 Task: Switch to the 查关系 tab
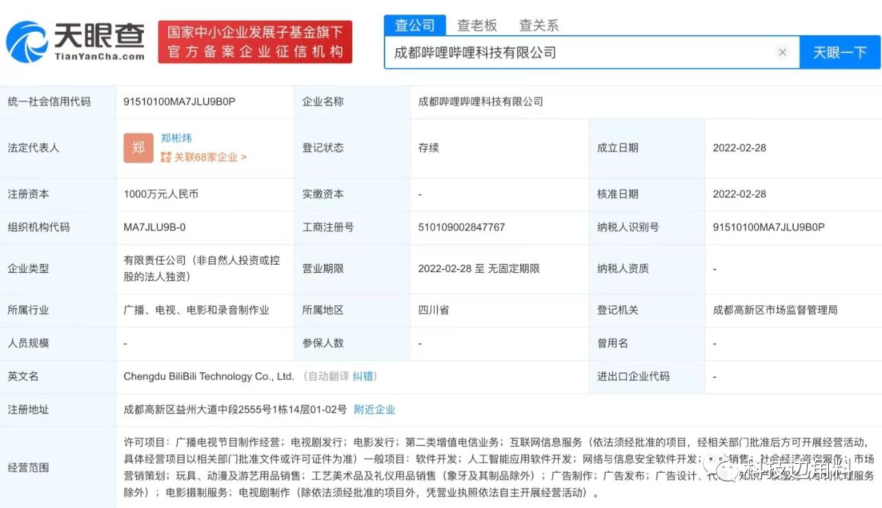click(x=539, y=26)
